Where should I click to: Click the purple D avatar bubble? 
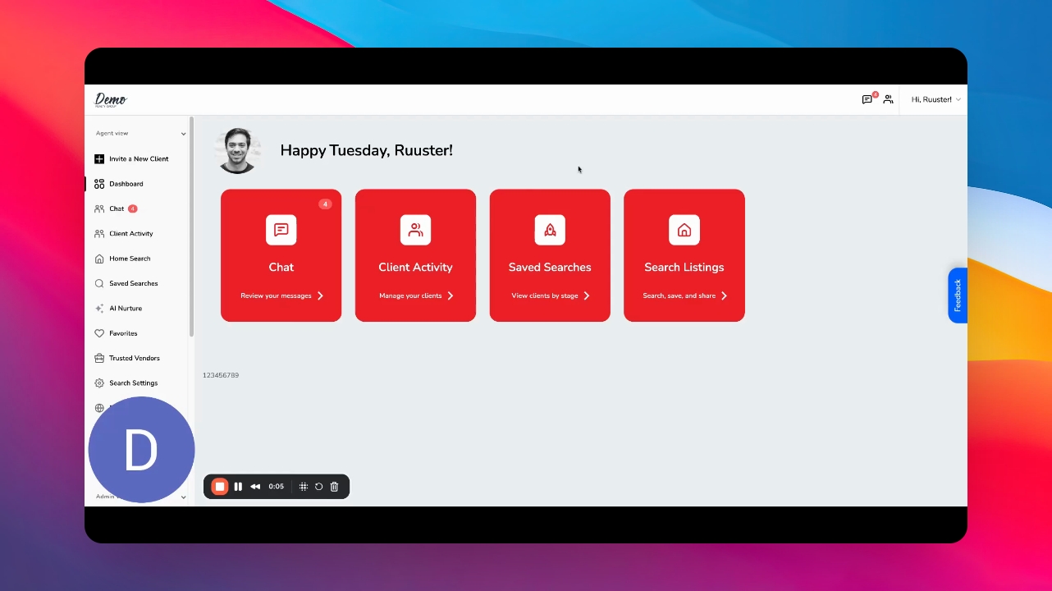[141, 450]
